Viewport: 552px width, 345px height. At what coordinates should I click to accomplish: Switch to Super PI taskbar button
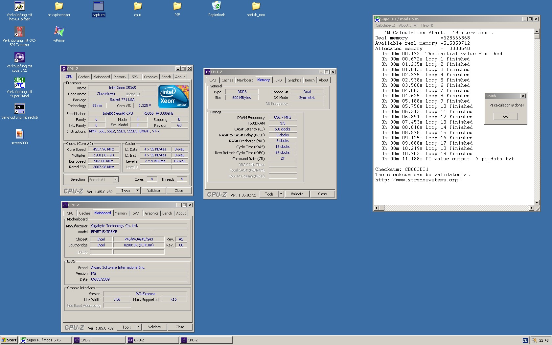[45, 340]
